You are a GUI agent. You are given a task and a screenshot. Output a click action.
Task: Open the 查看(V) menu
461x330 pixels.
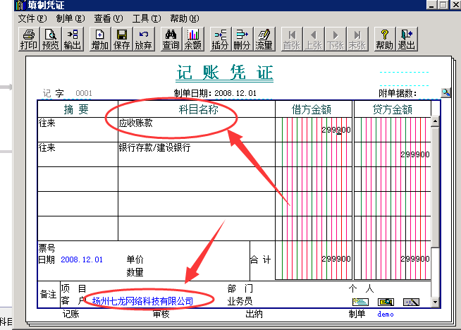pyautogui.click(x=108, y=18)
